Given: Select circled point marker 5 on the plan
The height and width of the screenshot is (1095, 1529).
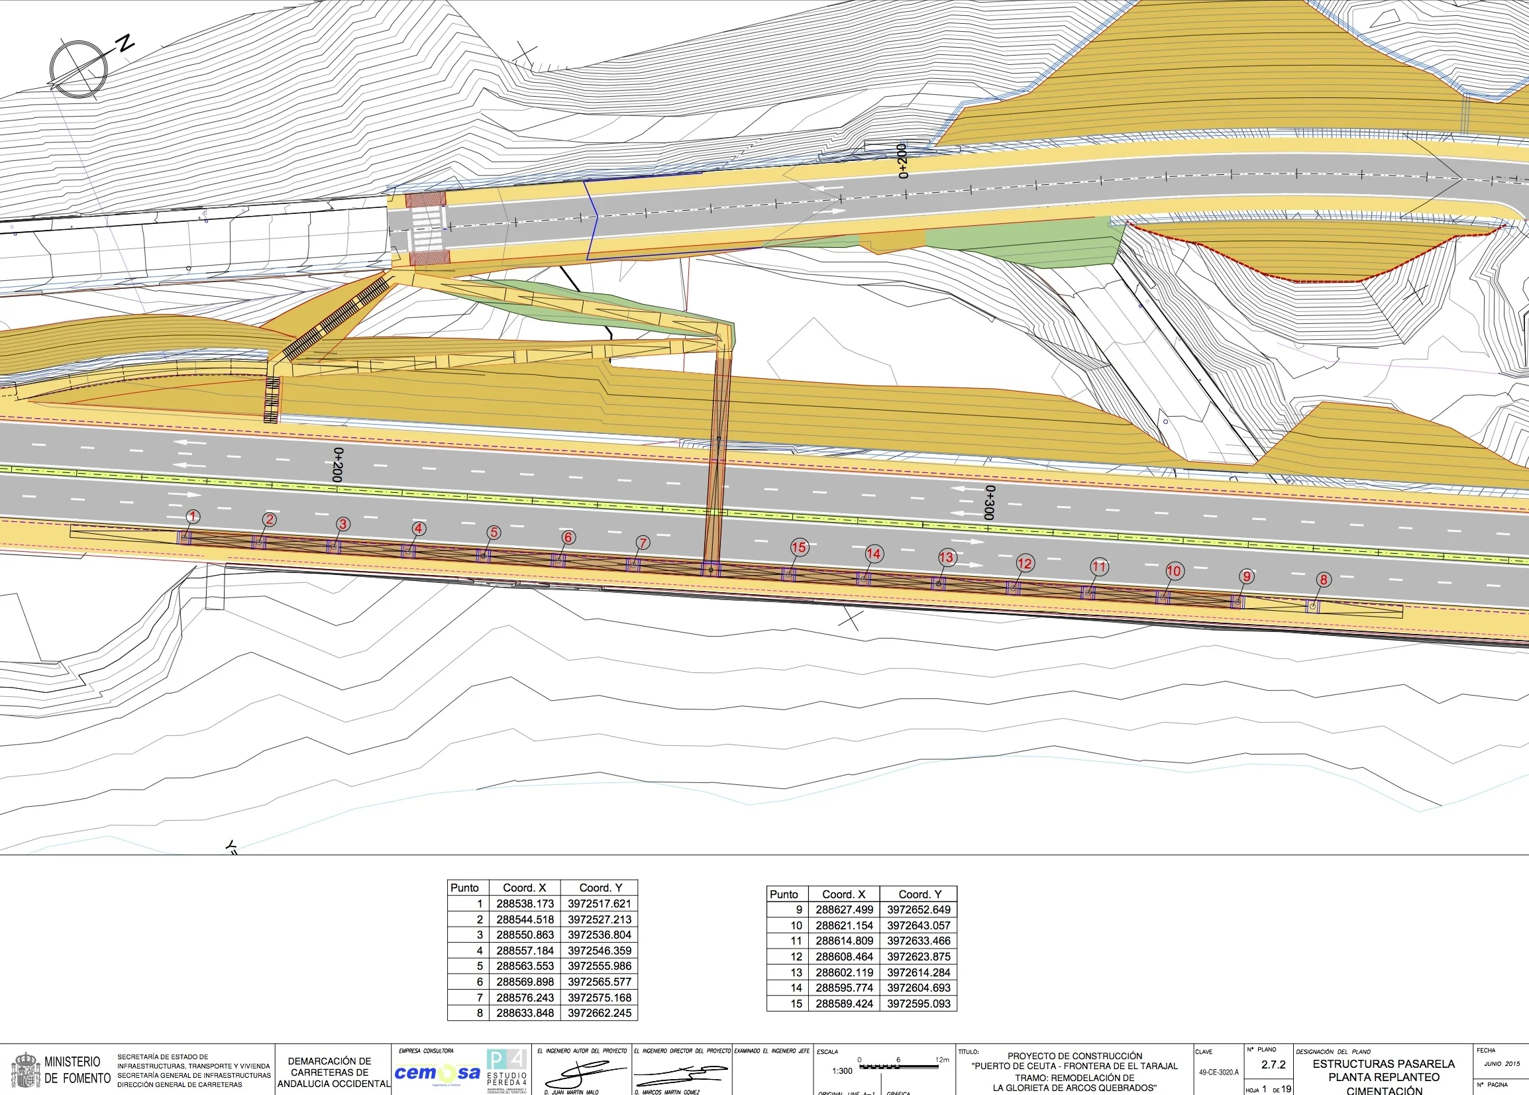Looking at the screenshot, I should 494,533.
